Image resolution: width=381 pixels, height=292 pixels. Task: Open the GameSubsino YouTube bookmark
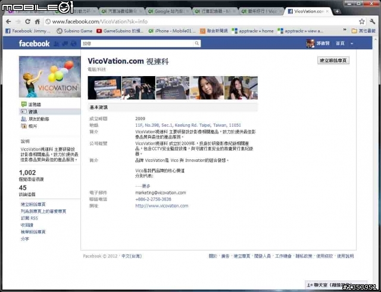(x=120, y=31)
